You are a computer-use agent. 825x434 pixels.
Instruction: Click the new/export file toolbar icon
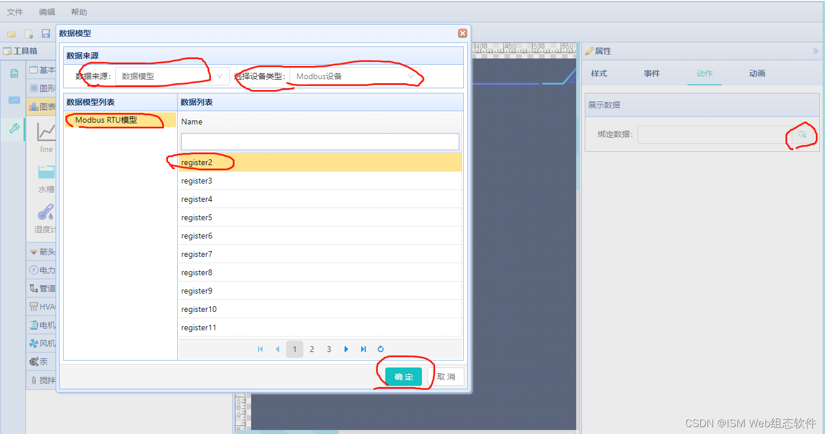coord(29,34)
